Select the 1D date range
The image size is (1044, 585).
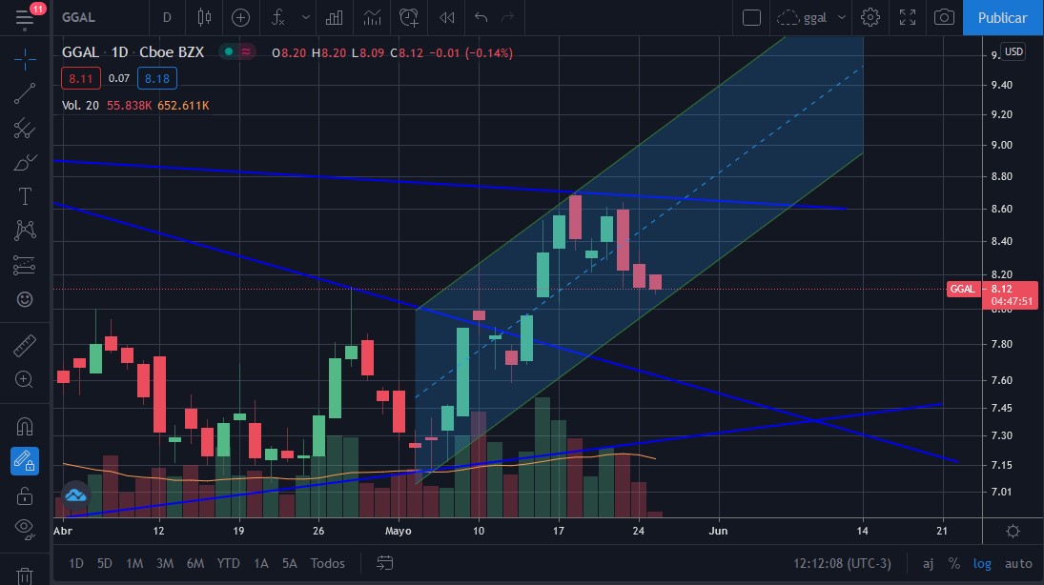click(76, 564)
